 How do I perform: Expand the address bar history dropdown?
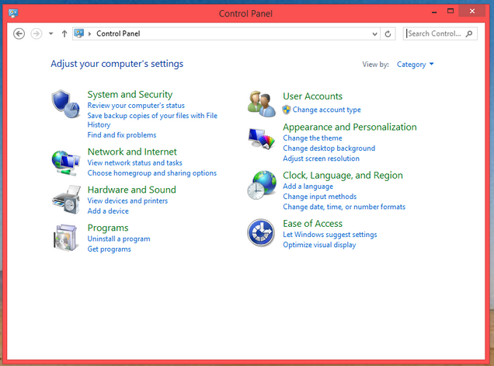(x=374, y=33)
